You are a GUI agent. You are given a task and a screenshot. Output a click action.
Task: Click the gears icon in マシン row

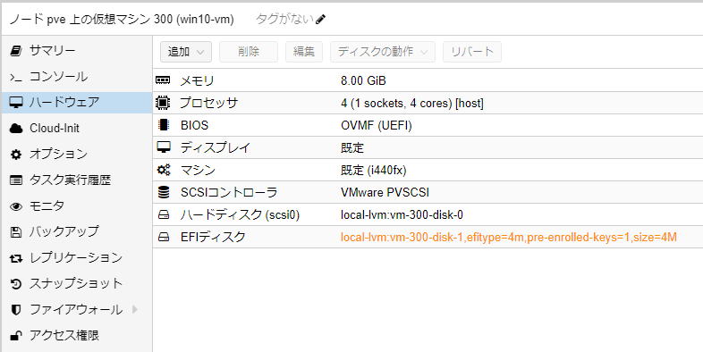[x=163, y=170]
